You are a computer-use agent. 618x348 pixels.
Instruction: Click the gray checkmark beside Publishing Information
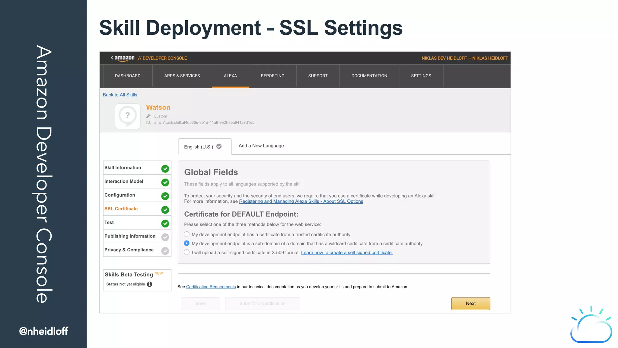point(165,237)
